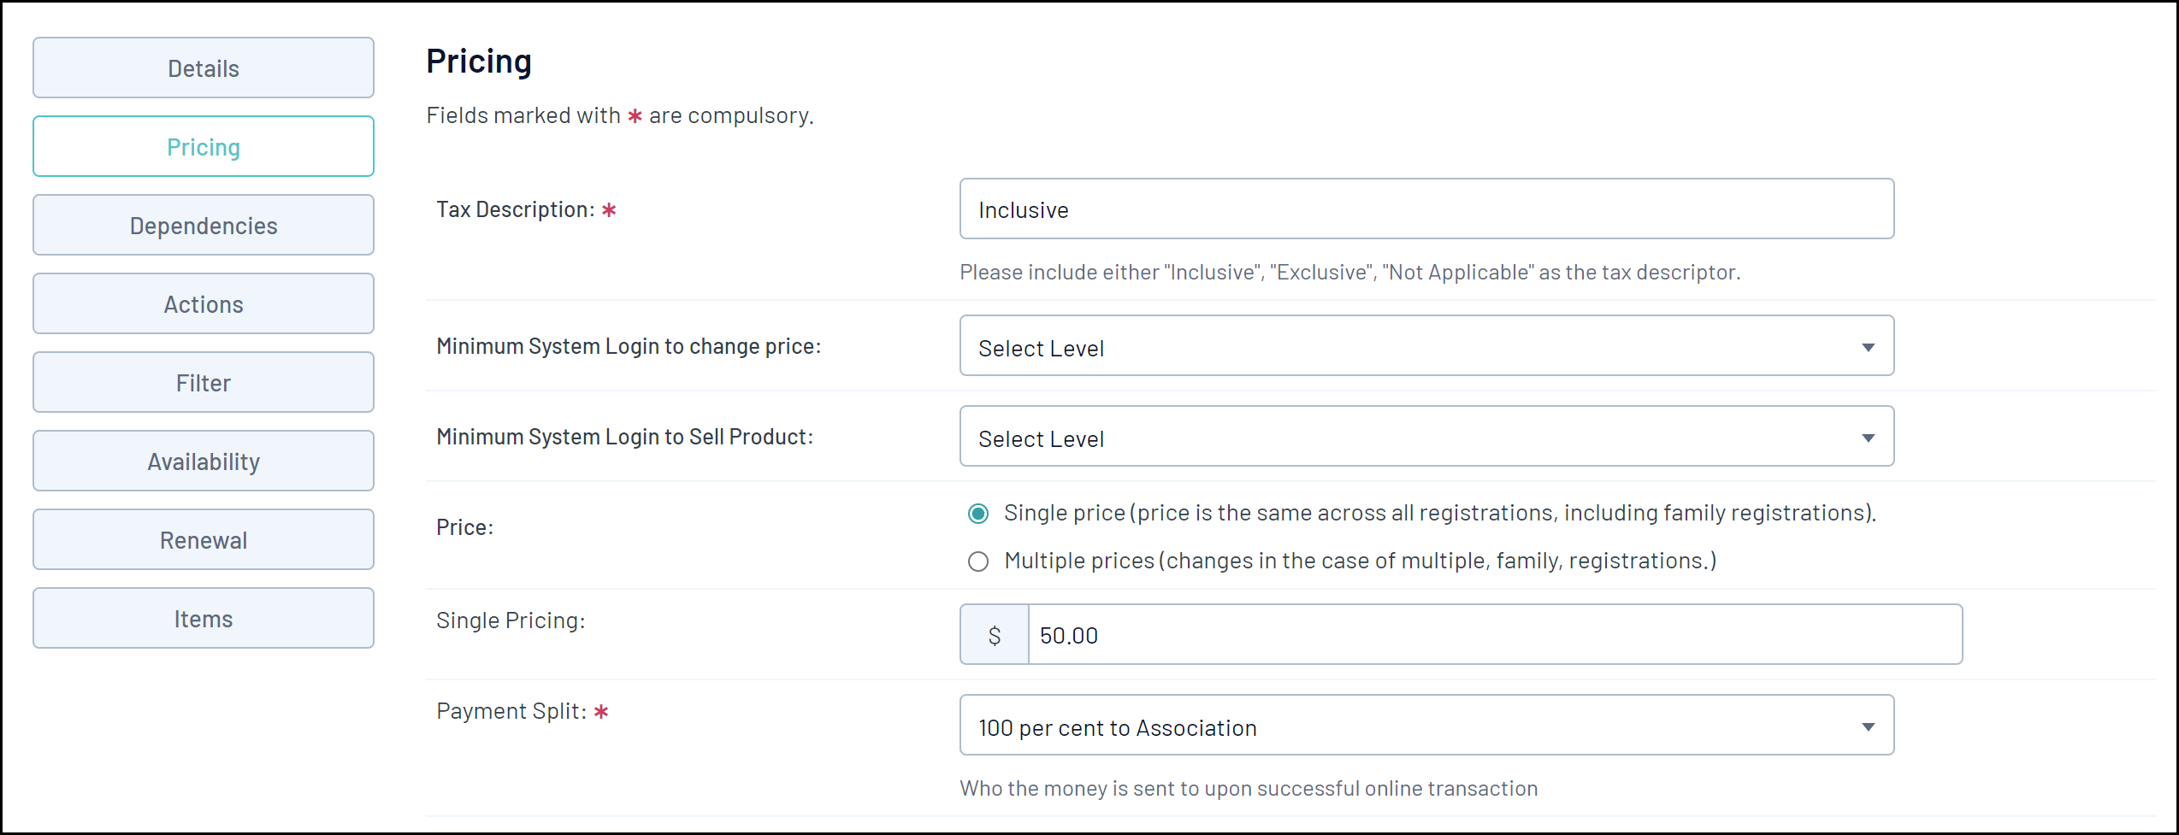Navigate to the Items tab

[x=204, y=619]
